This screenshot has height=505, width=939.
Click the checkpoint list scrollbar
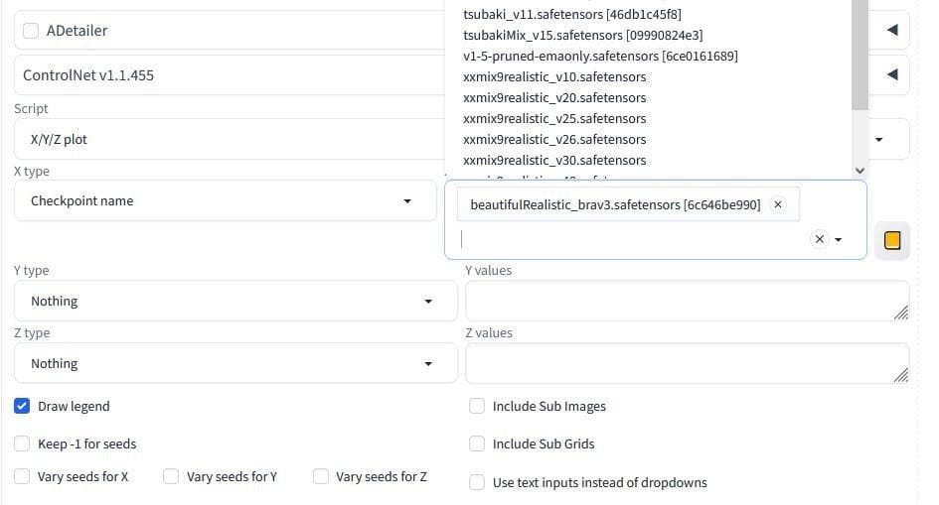point(860,60)
